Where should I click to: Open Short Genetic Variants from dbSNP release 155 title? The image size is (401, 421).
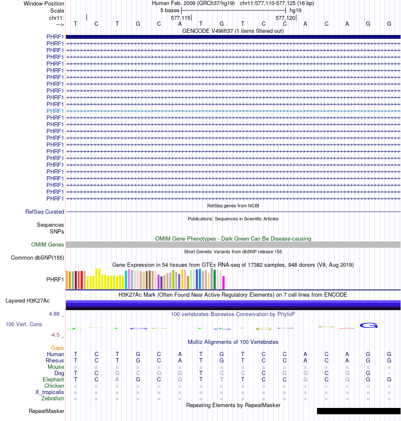(233, 252)
